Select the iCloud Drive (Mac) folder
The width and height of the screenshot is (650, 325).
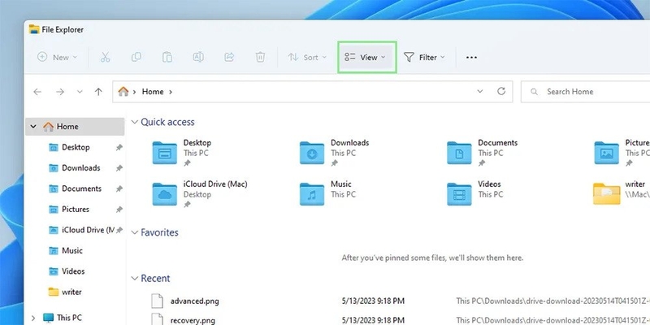click(200, 193)
